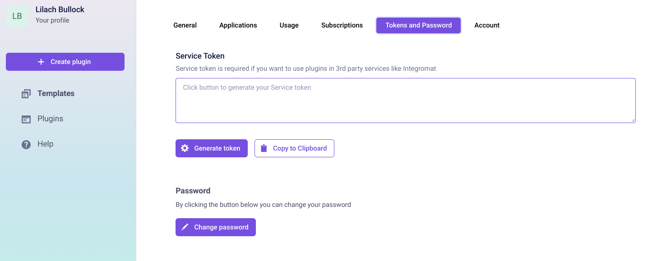The width and height of the screenshot is (648, 261).
Task: Click the Templates stacked-pages icon
Action: [x=26, y=94]
